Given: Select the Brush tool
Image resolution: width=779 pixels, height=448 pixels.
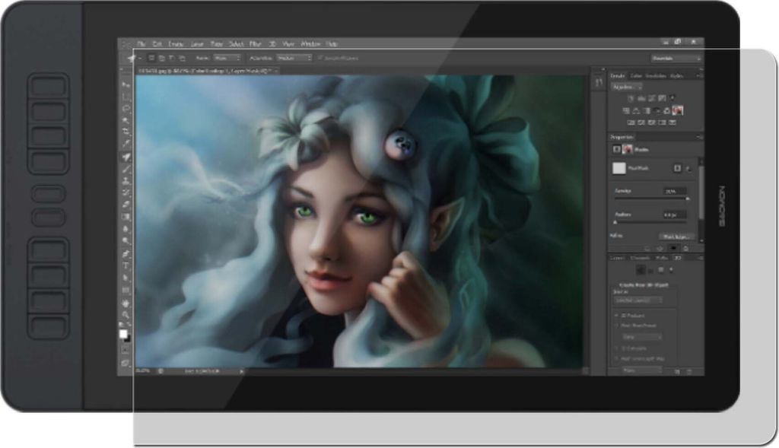Looking at the screenshot, I should 126,169.
